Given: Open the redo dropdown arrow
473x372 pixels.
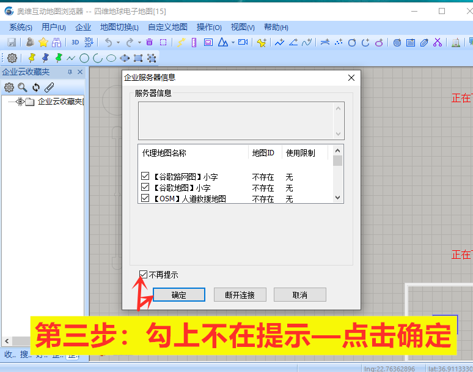Looking at the screenshot, I should pyautogui.click(x=139, y=42).
